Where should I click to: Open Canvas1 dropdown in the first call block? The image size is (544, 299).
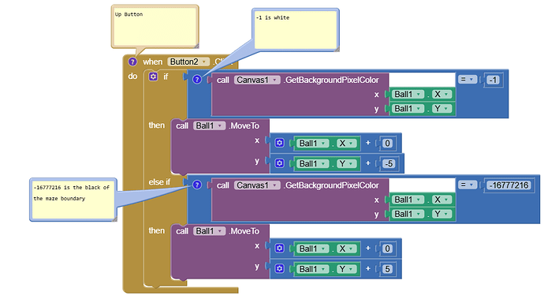(x=257, y=80)
